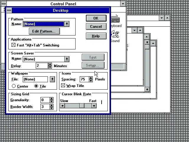Image resolution: width=189 pixels, height=142 pixels.
Task: Click Cursor Blink Rate right arrow toward Fast
Action: point(94,106)
